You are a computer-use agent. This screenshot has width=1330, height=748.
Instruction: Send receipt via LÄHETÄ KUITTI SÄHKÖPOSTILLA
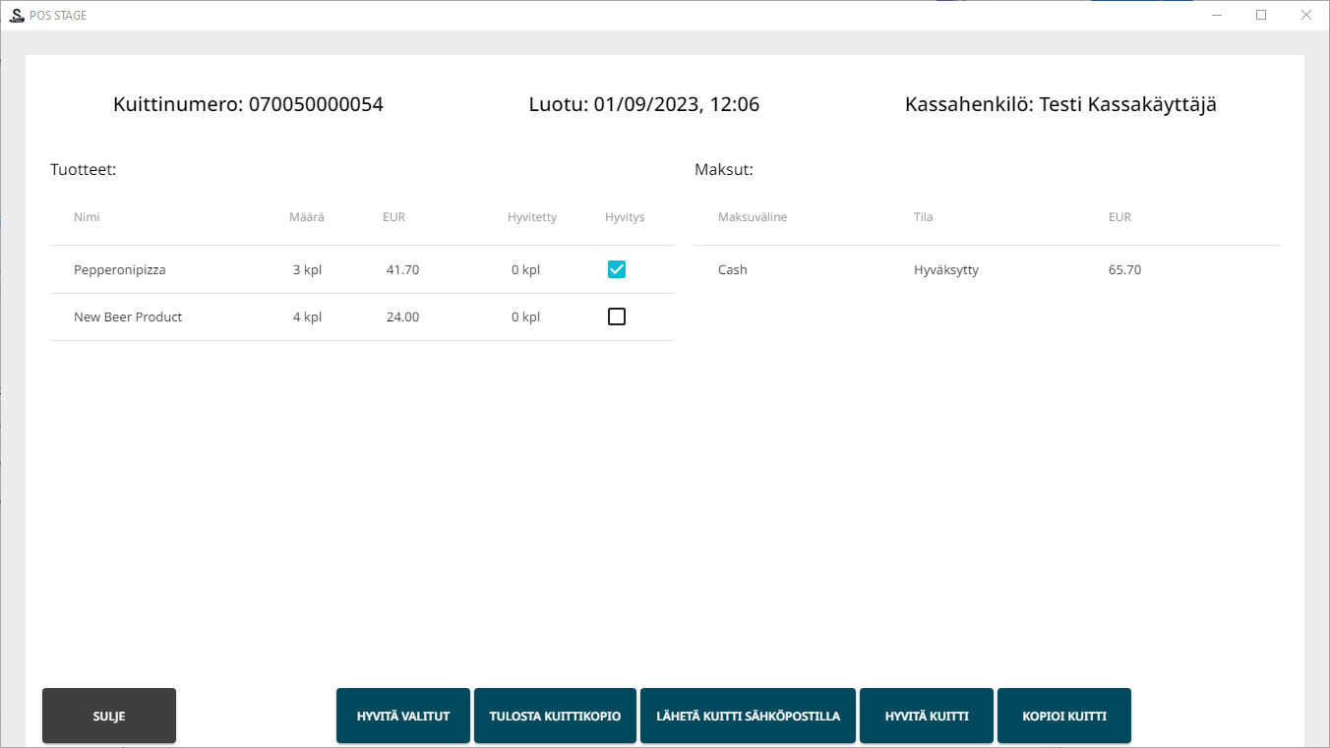(x=748, y=716)
